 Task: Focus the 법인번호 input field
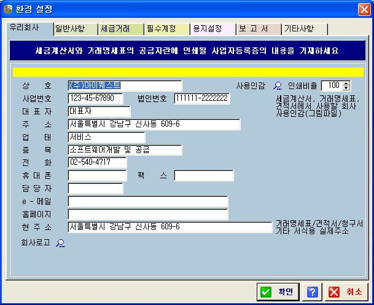click(201, 98)
